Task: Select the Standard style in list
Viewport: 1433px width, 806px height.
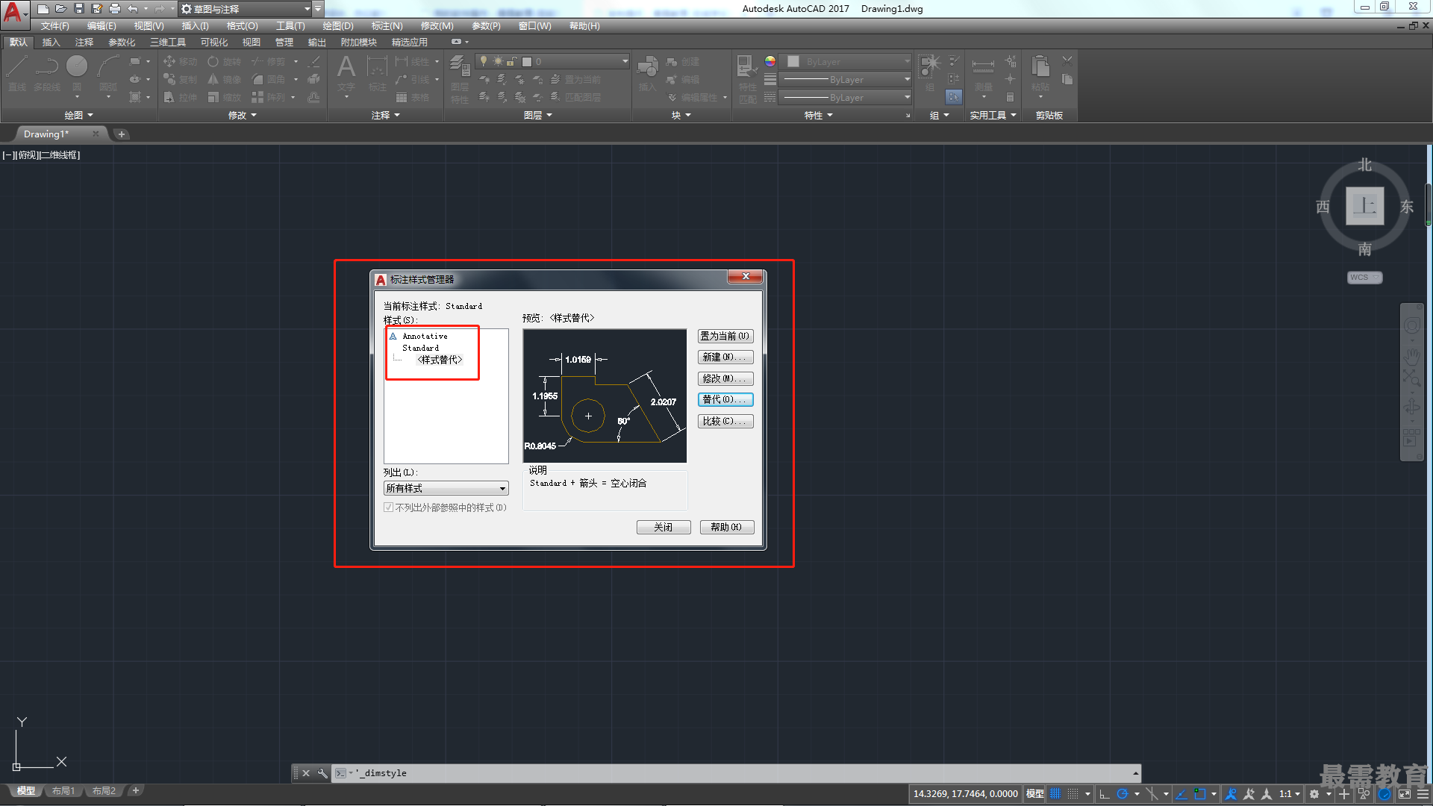Action: pos(420,349)
